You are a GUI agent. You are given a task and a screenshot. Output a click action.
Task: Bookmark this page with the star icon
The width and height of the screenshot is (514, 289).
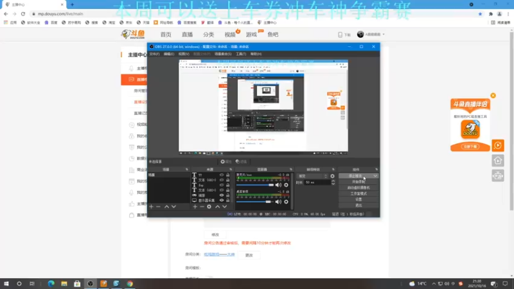click(x=480, y=13)
